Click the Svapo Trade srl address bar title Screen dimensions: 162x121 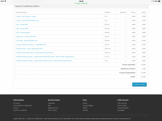[82, 3]
